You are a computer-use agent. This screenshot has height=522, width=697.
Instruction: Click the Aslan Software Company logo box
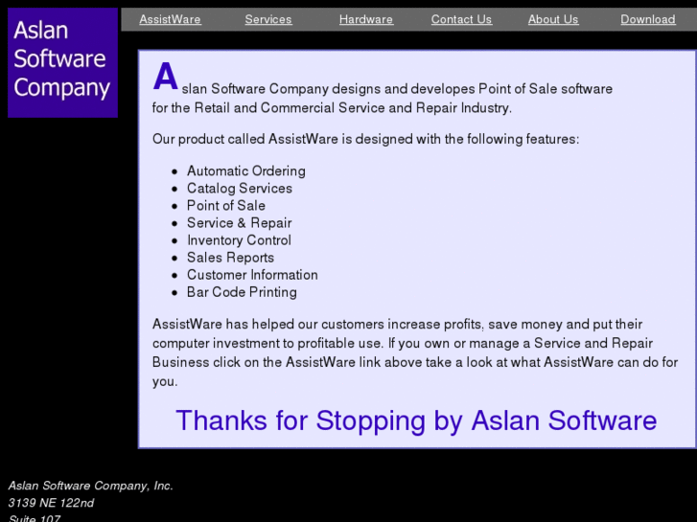(62, 62)
